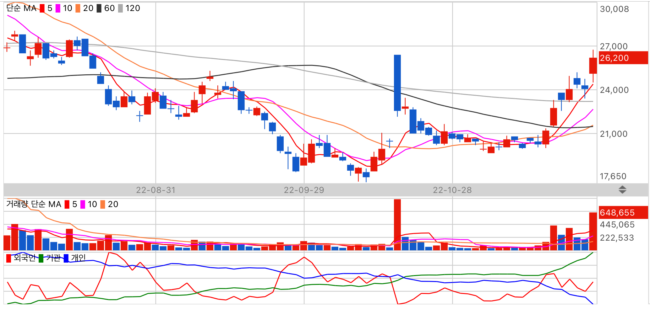The image size is (650, 309).
Task: Click the 30,008 price axis label
Action: pos(614,9)
